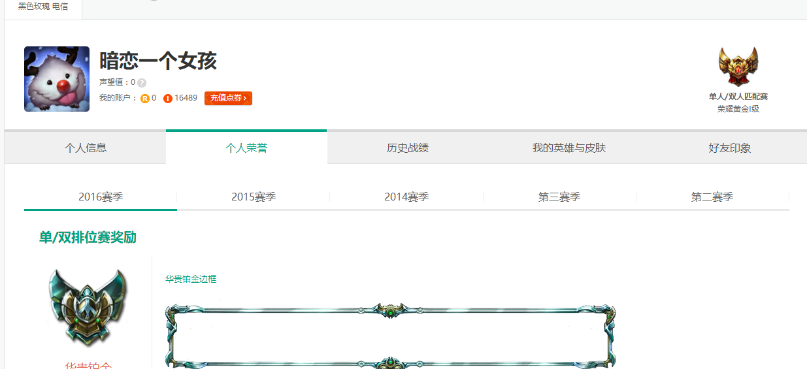Click the poro profile avatar picture
The width and height of the screenshot is (807, 369).
tap(57, 79)
